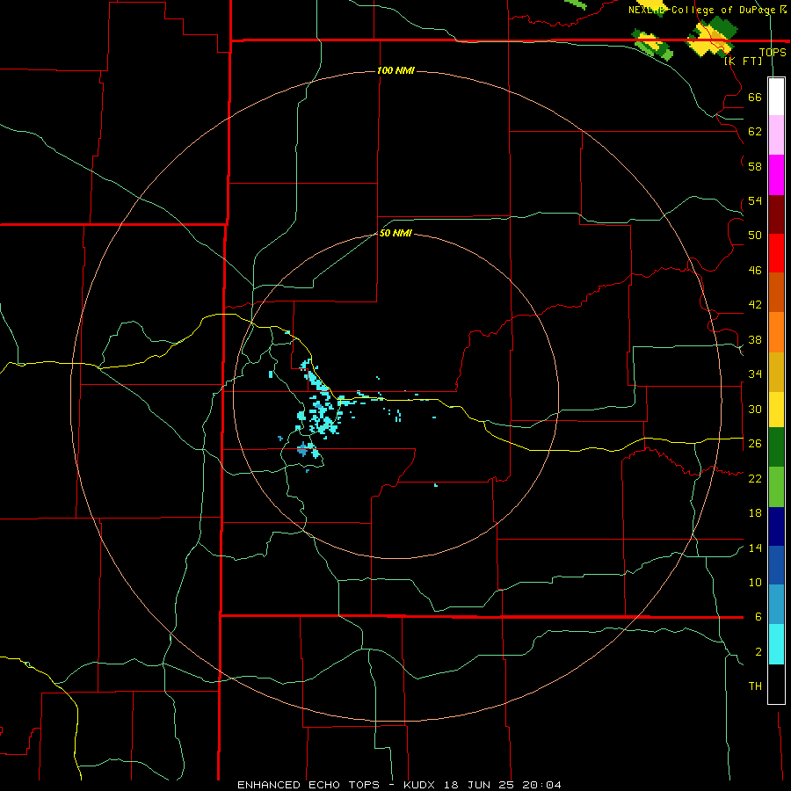Click the legend value "30"
The height and width of the screenshot is (791, 791).
755,409
